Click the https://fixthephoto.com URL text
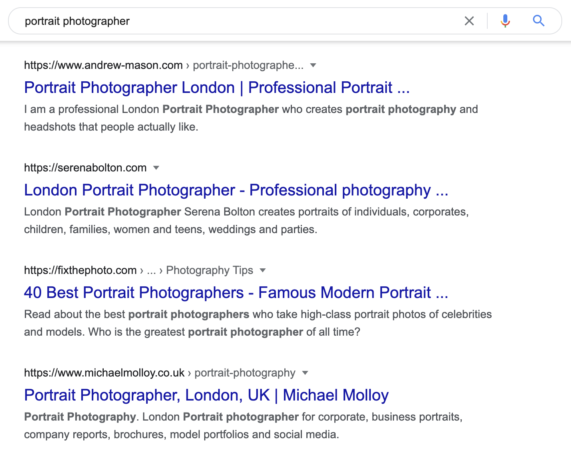 click(80, 270)
